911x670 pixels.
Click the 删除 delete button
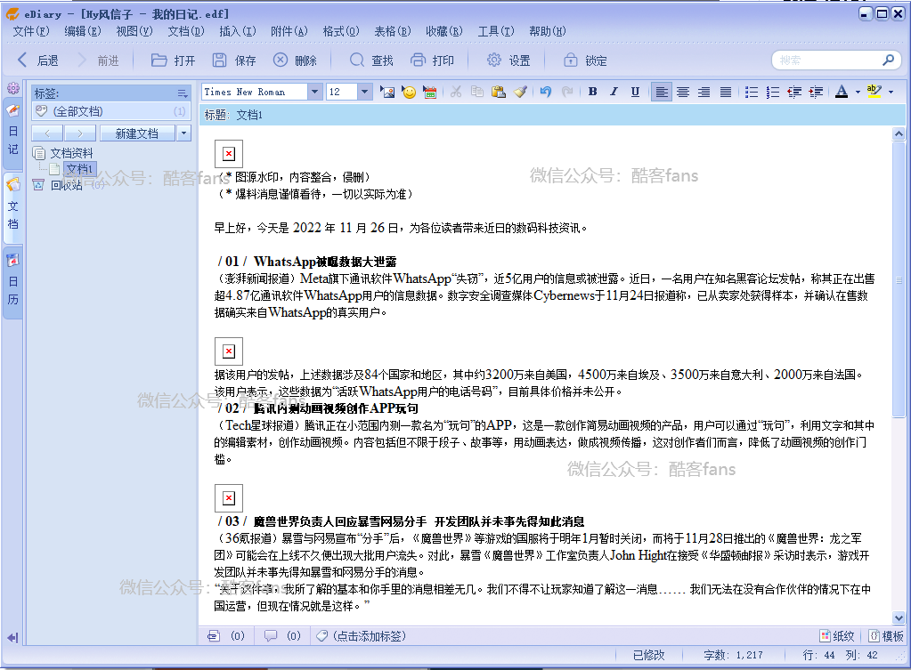coord(295,60)
